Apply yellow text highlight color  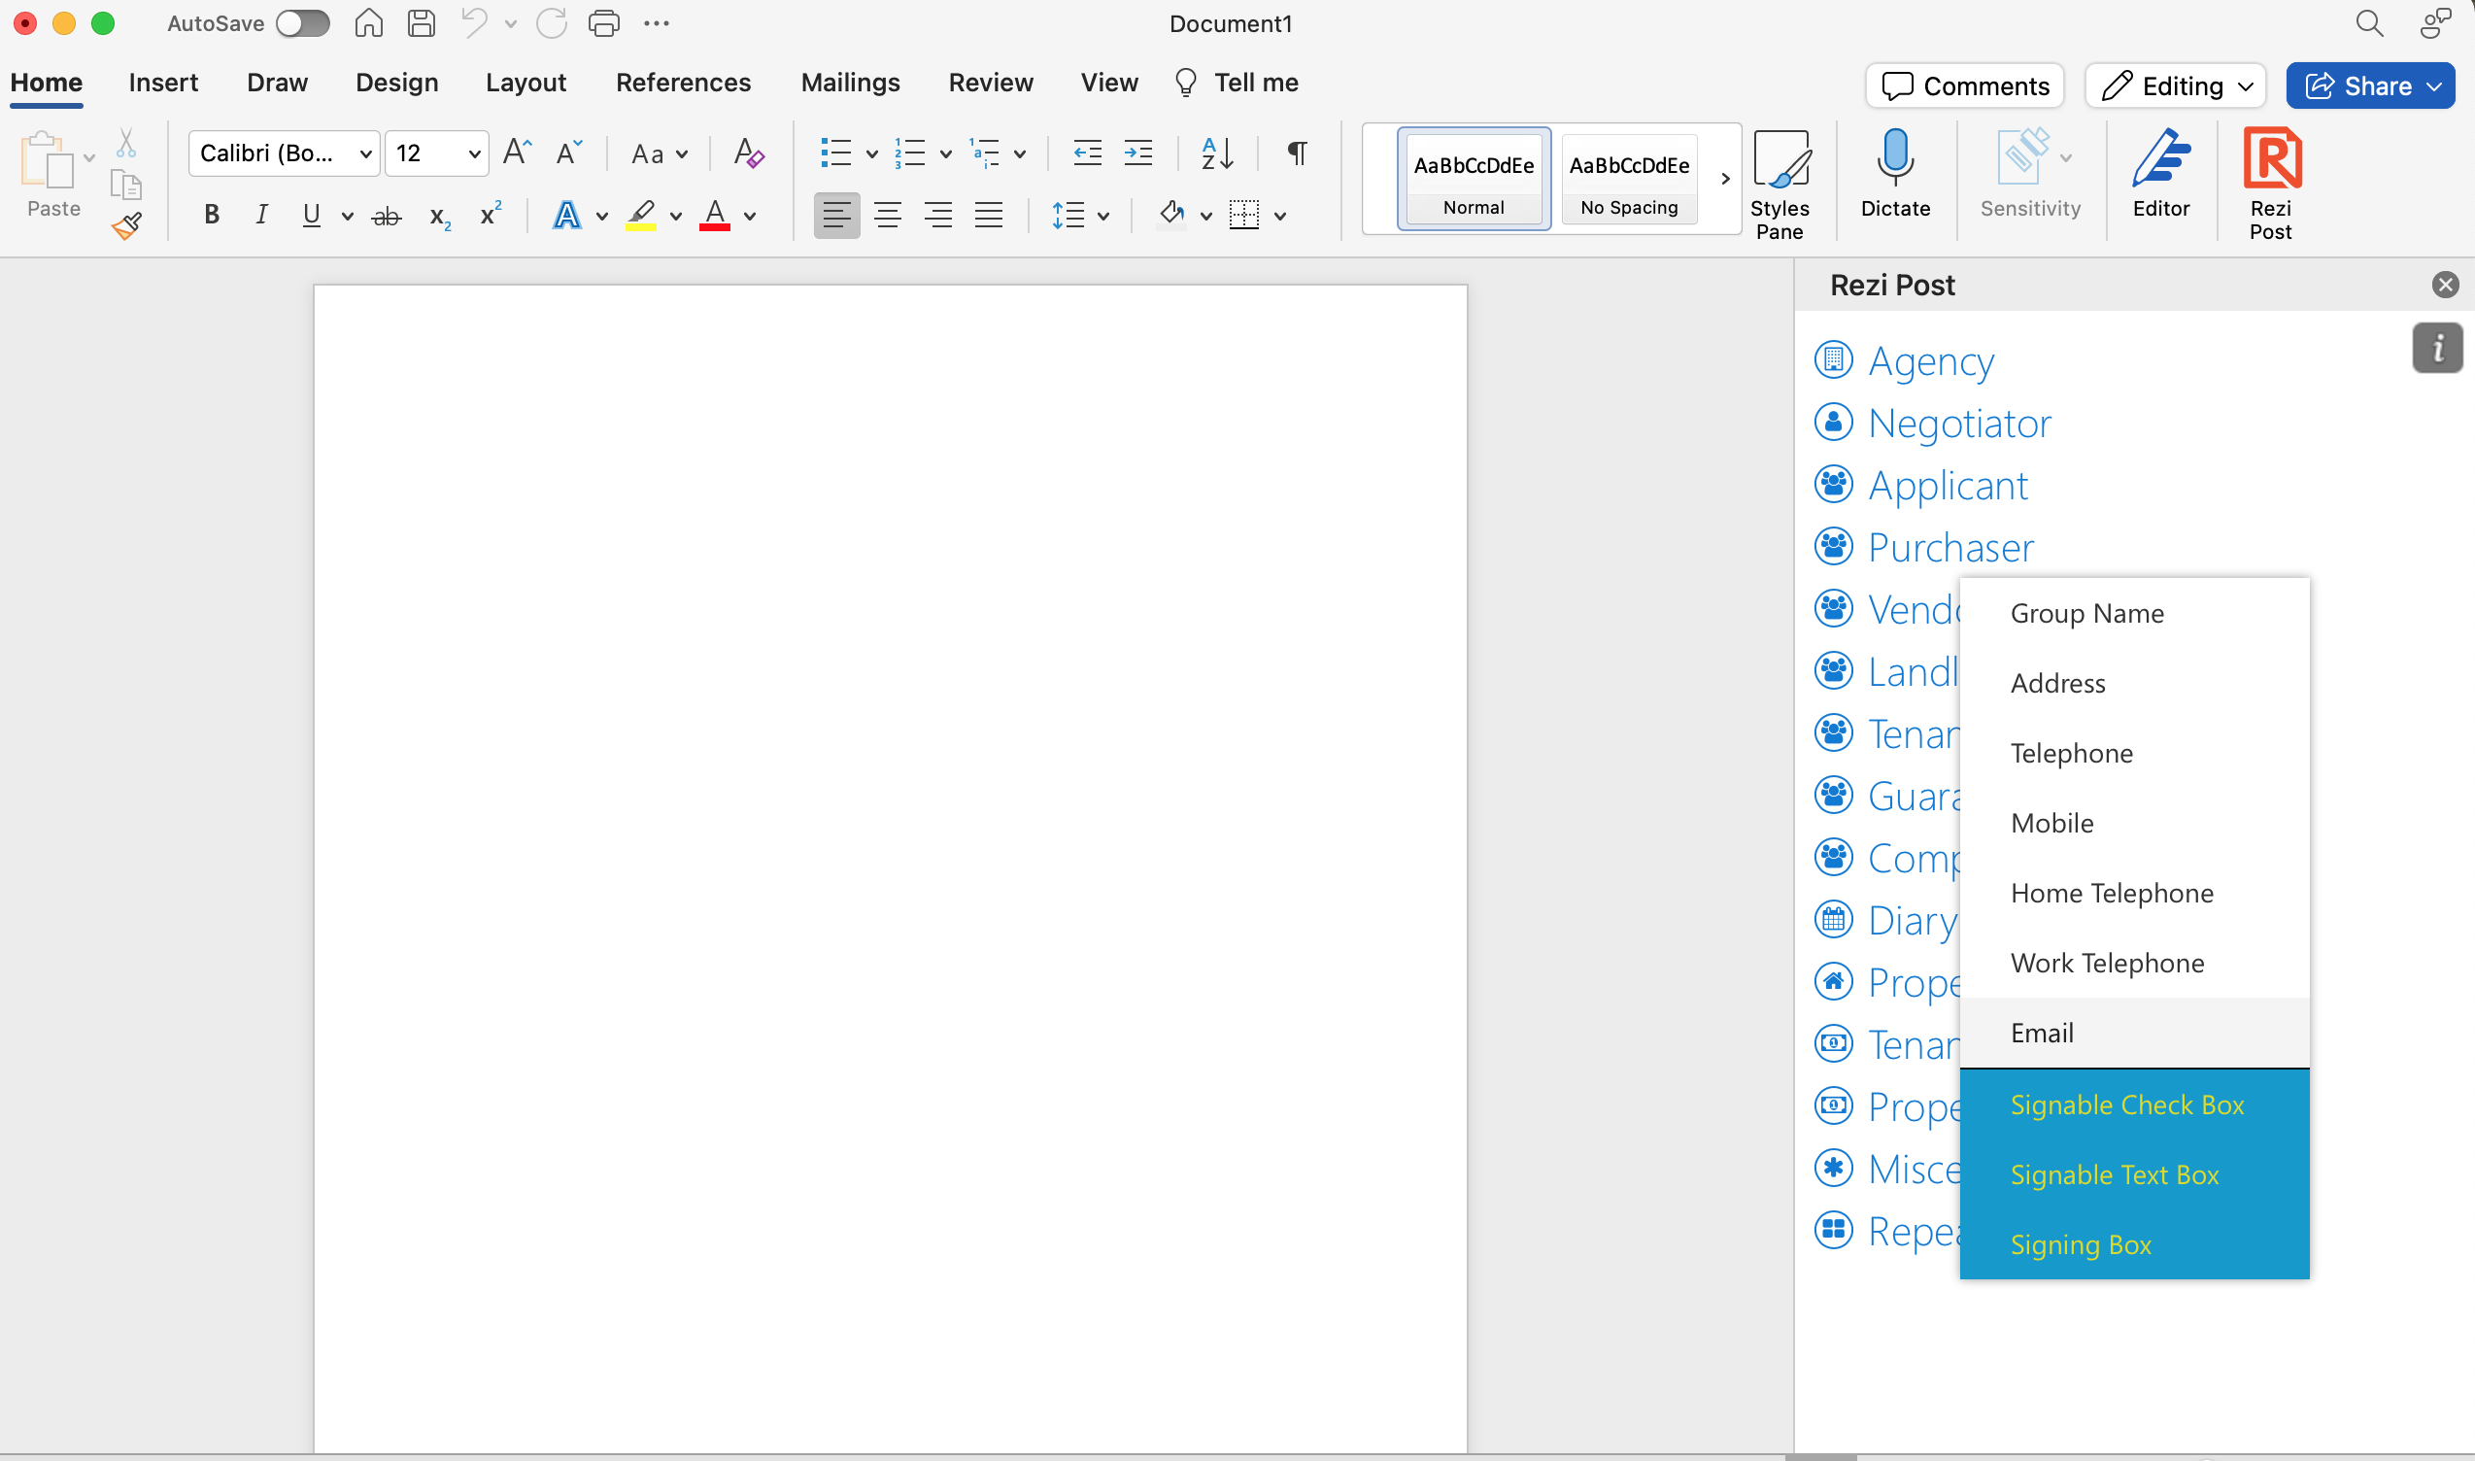641,215
